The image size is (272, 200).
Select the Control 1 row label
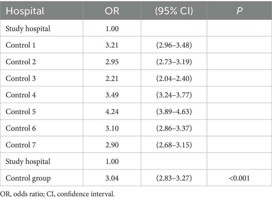[21, 45]
